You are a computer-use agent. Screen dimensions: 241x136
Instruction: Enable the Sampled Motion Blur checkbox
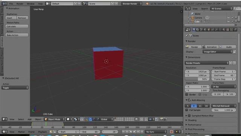coord(189,116)
